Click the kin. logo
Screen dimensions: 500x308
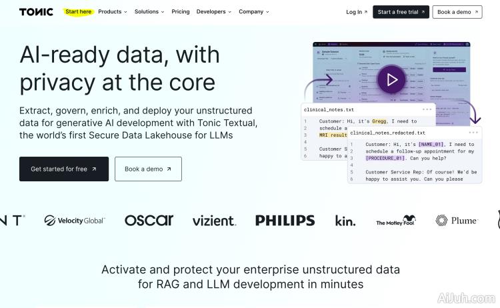tap(345, 221)
